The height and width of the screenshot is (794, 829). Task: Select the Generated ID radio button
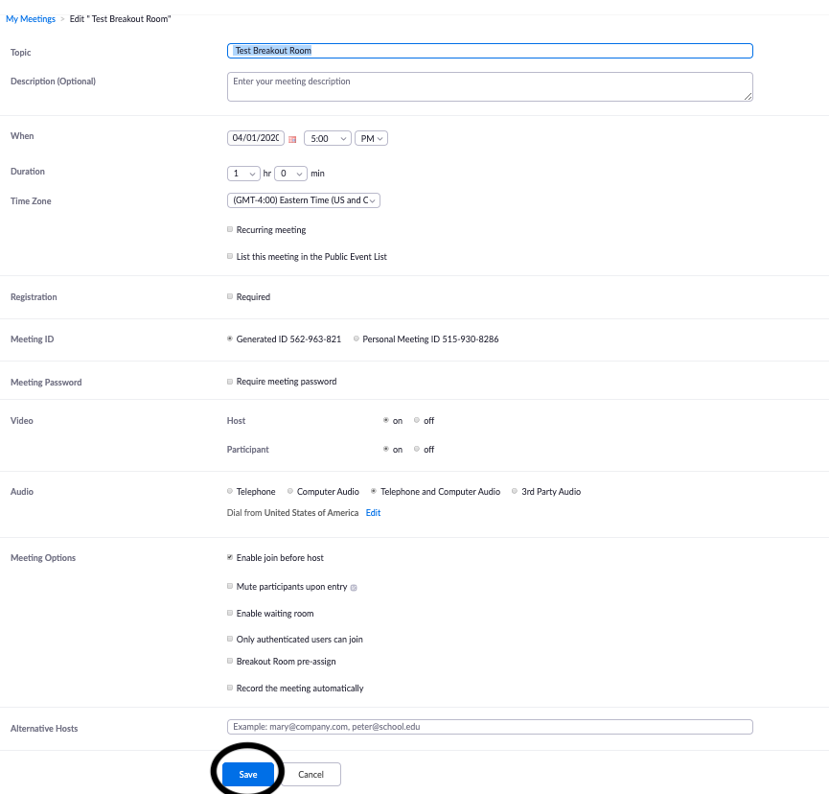(x=230, y=339)
